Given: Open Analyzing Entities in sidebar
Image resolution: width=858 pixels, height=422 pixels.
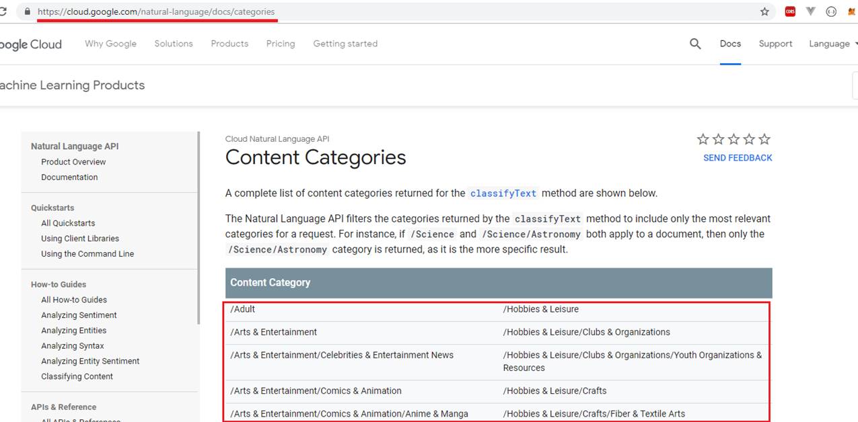Looking at the screenshot, I should coord(73,331).
